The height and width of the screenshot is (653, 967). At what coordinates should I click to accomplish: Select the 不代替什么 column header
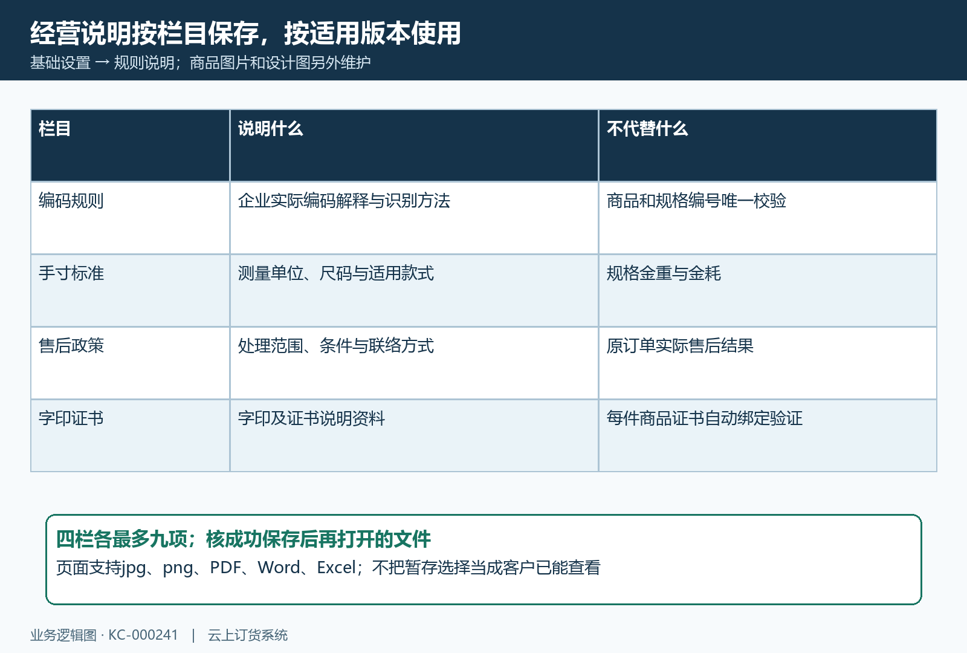click(x=768, y=146)
